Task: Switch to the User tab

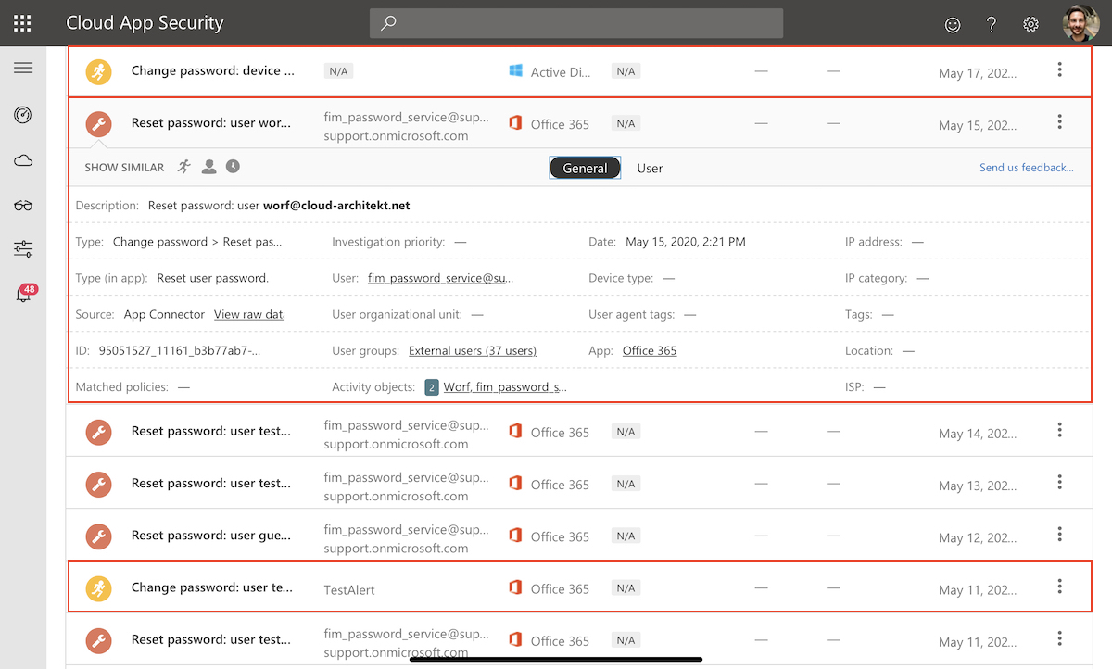Action: click(x=650, y=168)
